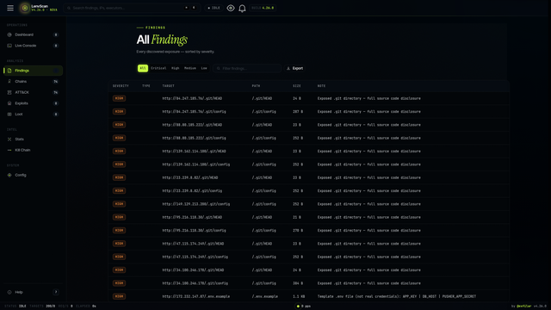The image size is (551, 310).
Task: Focus the Filter findings input
Action: coord(247,68)
